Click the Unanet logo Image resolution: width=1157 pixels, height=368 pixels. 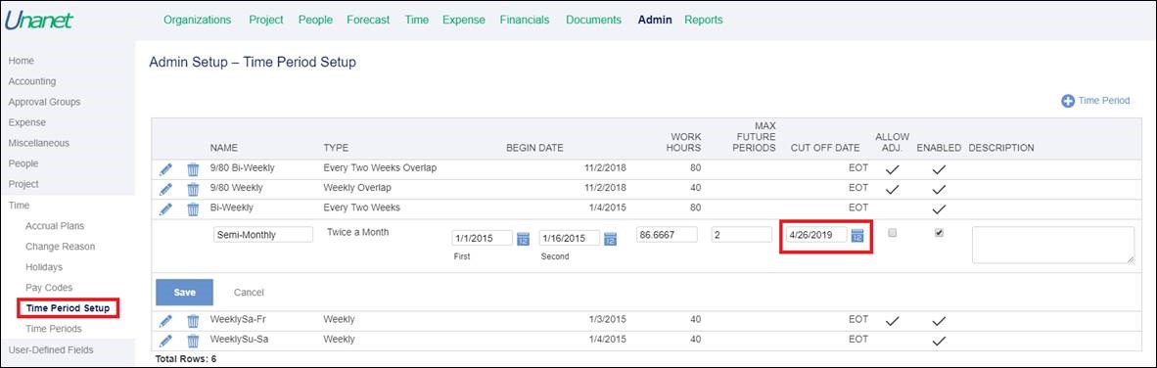pos(39,20)
